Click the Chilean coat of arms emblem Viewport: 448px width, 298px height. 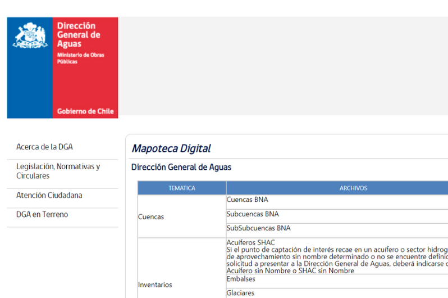pos(30,35)
